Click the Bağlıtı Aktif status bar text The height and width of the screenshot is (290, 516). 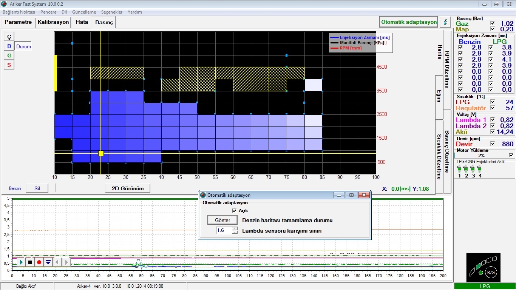point(26,286)
